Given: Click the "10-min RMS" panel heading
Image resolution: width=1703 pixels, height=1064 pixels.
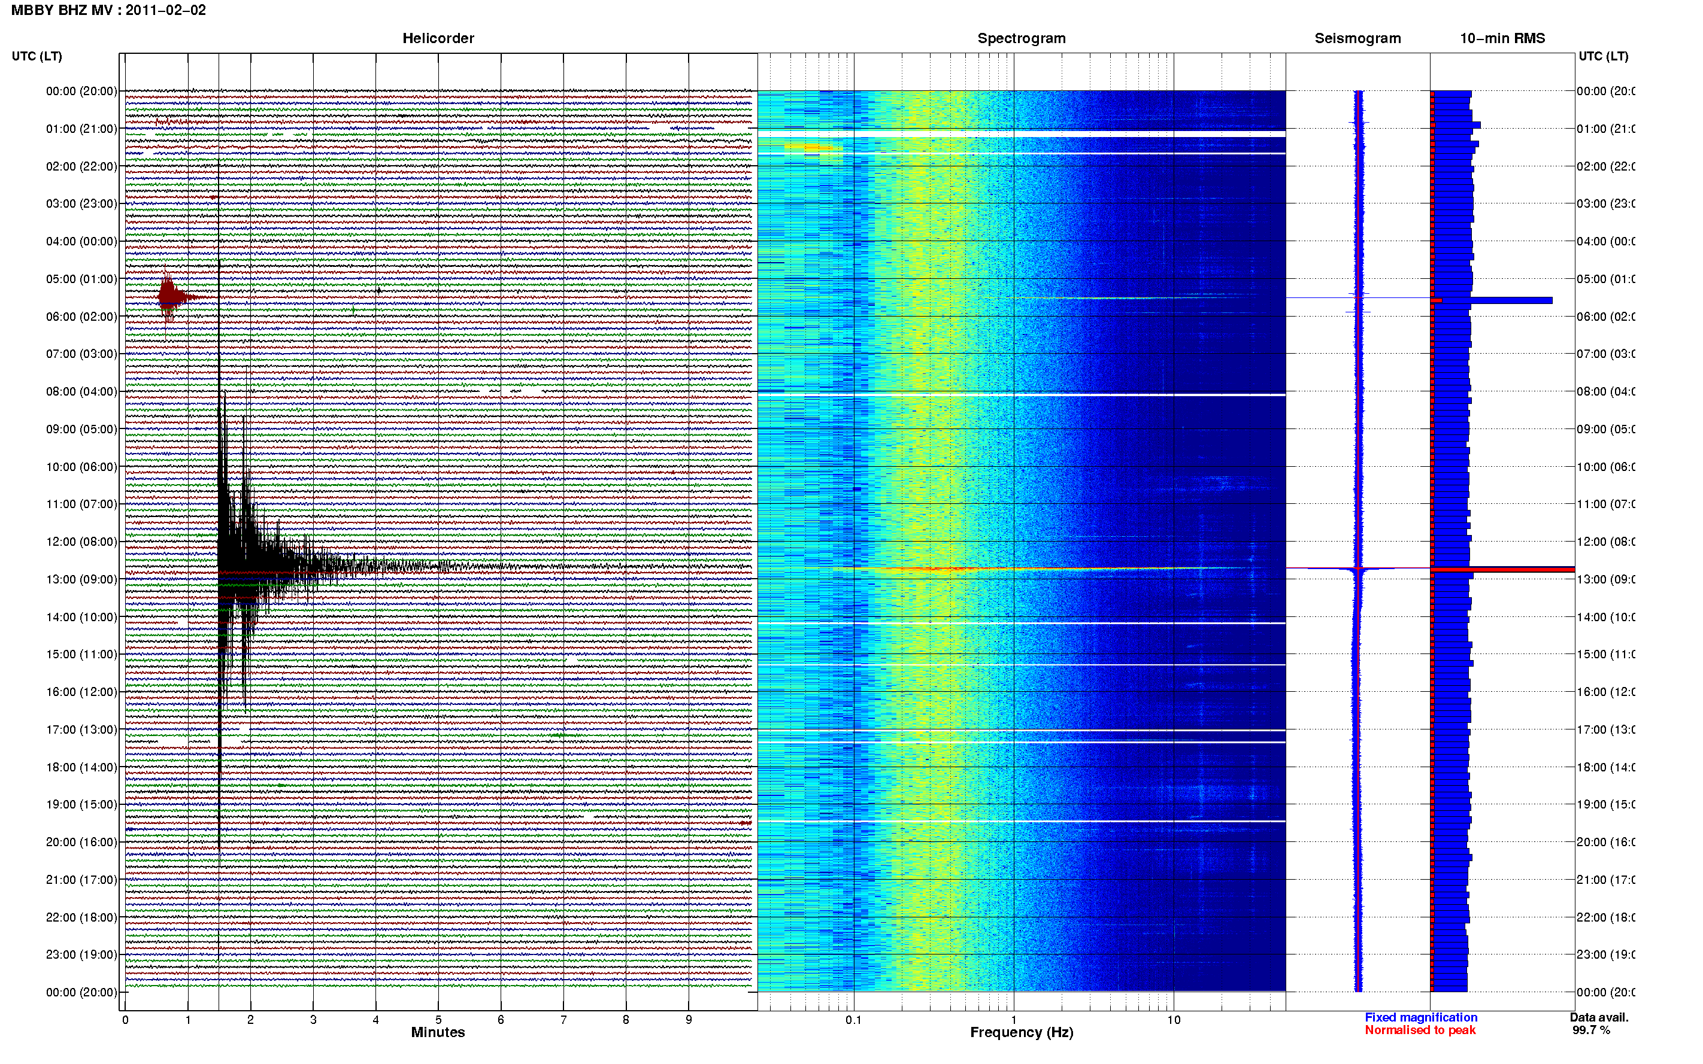Looking at the screenshot, I should click(x=1502, y=38).
